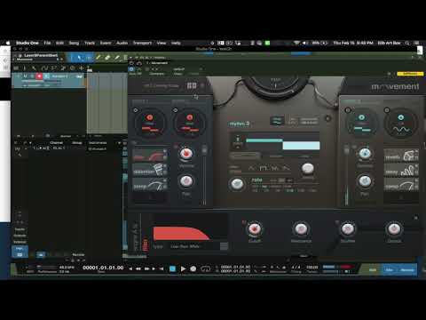The image size is (426, 320).
Task: Open the filter Type dropdown
Action: click(199, 246)
